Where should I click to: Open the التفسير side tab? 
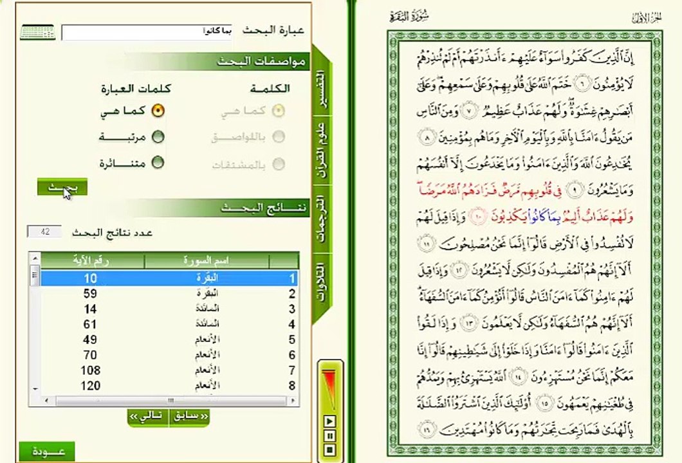pos(322,88)
